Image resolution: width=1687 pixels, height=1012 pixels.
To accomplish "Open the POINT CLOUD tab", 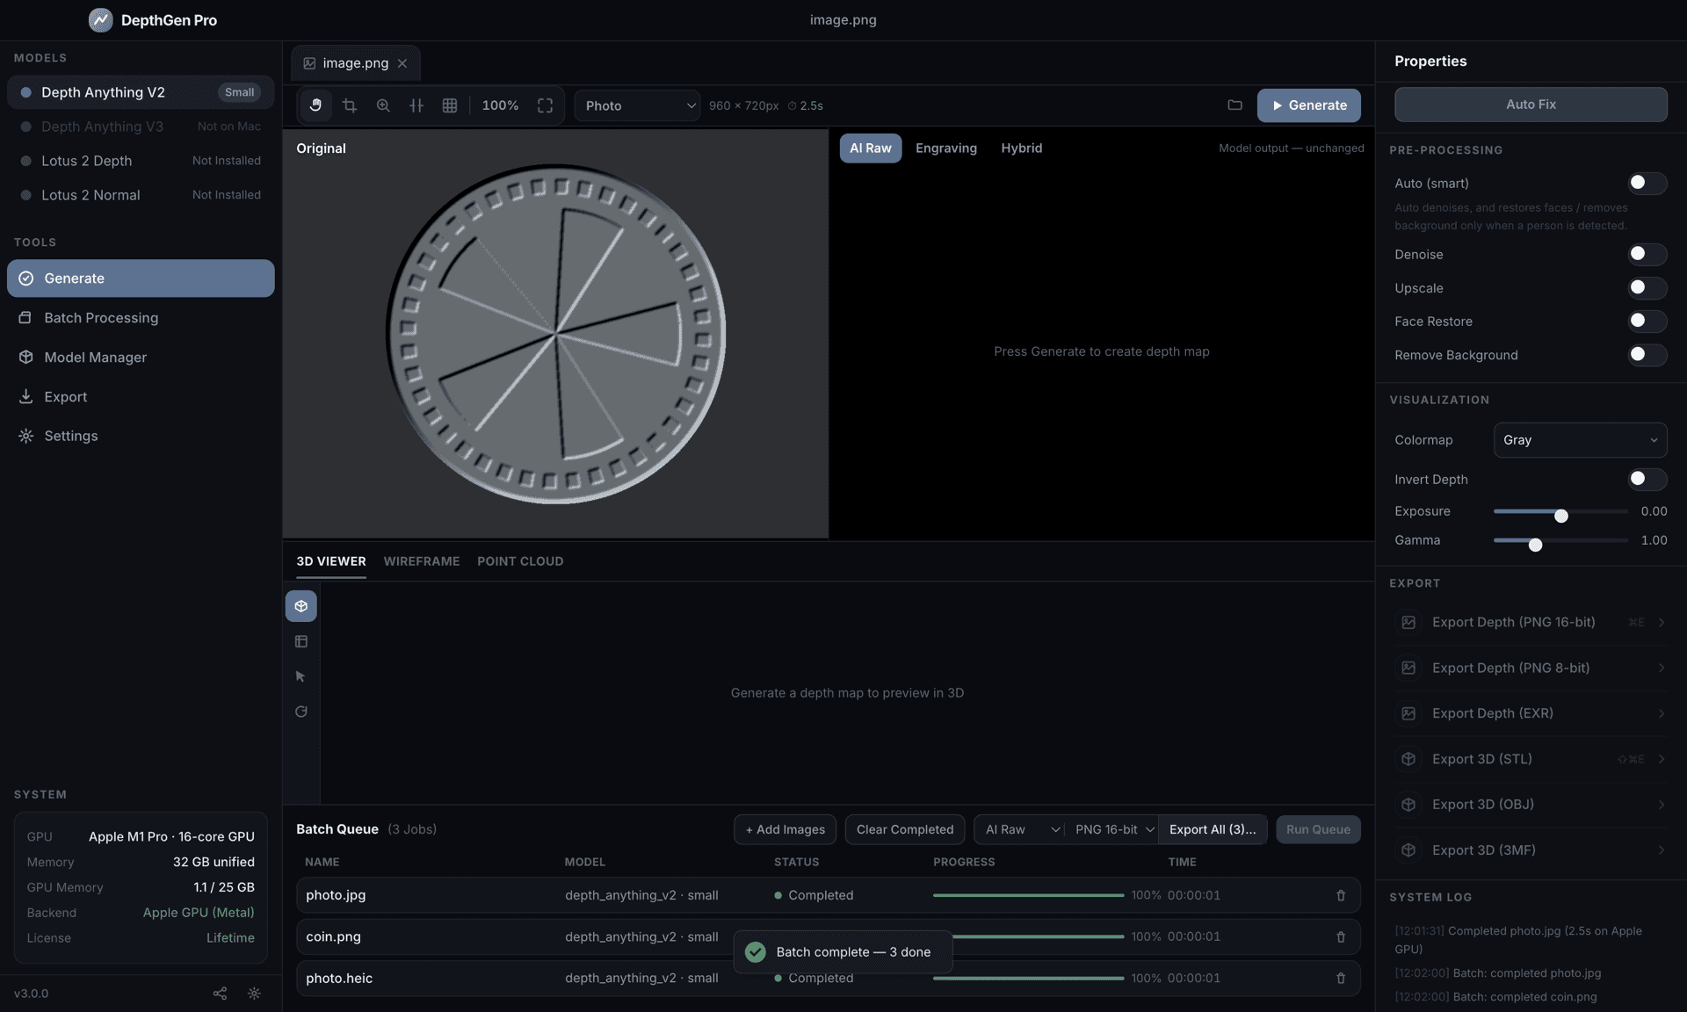I will (x=520, y=561).
